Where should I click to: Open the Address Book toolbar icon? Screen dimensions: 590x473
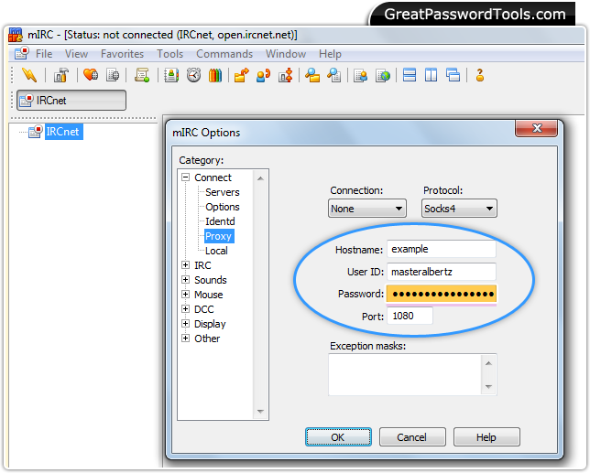tap(171, 75)
